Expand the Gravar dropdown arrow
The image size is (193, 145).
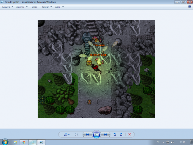tap(51, 7)
